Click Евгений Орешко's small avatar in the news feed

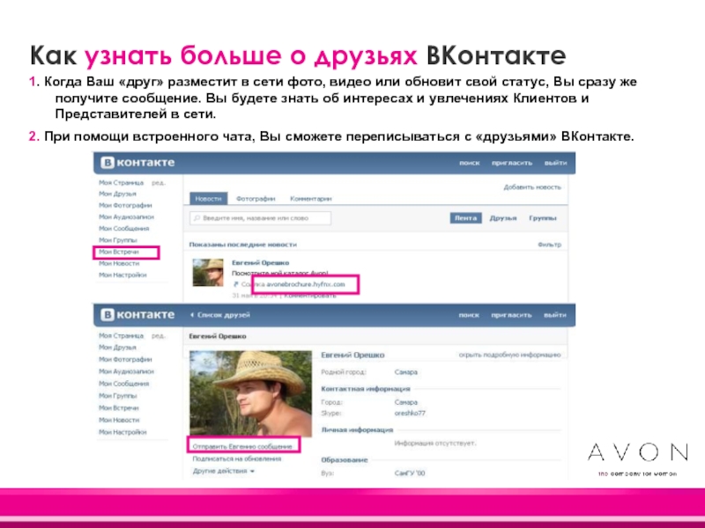208,273
